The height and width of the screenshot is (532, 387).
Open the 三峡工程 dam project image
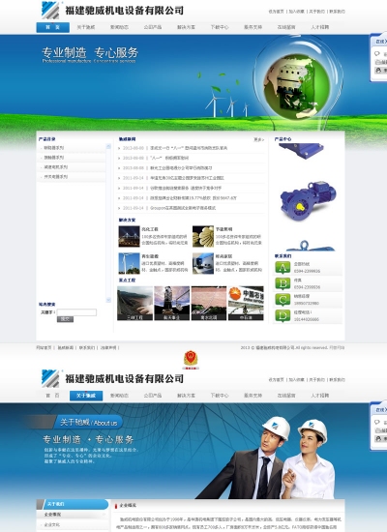coord(134,304)
